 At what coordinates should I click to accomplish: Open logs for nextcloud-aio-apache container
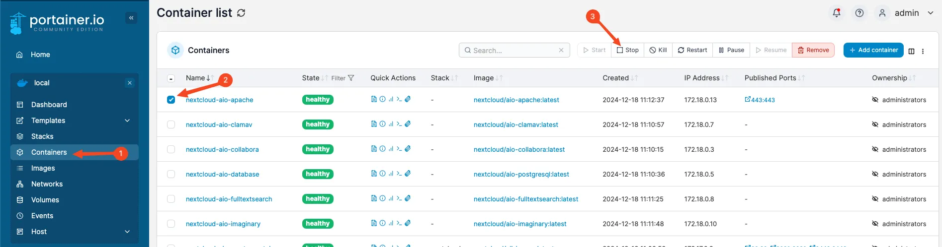374,99
